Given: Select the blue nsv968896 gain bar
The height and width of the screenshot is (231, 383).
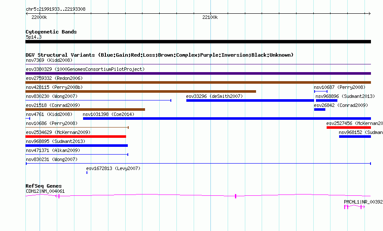Looking at the screenshot, I should (x=327, y=100).
